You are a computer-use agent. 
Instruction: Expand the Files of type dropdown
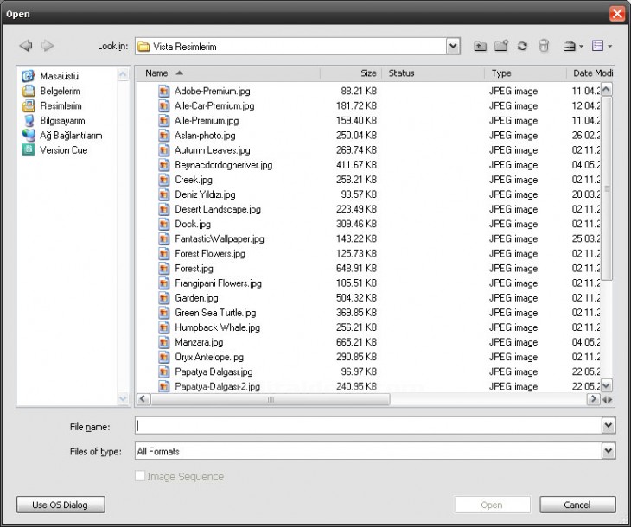pos(608,451)
